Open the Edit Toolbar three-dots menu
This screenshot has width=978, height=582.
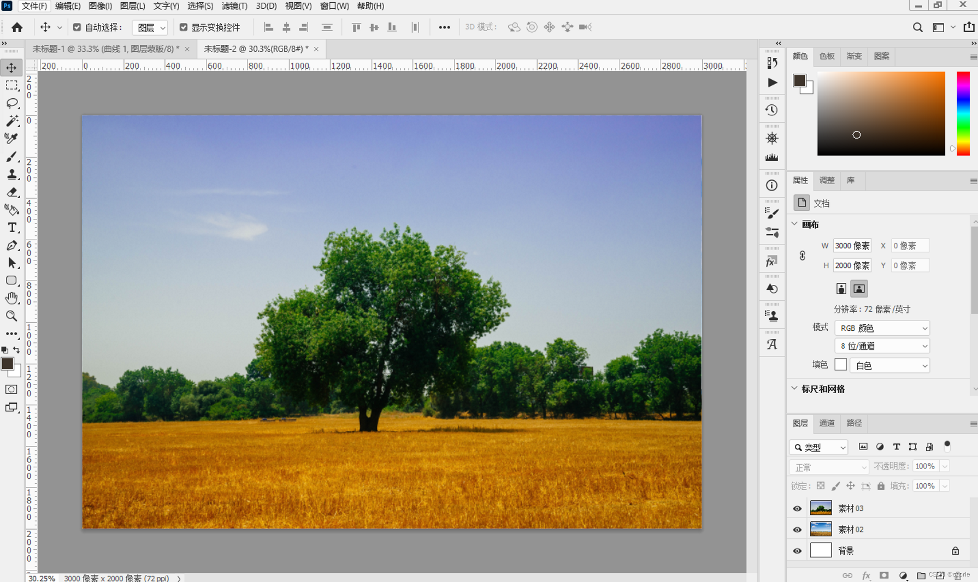point(11,334)
